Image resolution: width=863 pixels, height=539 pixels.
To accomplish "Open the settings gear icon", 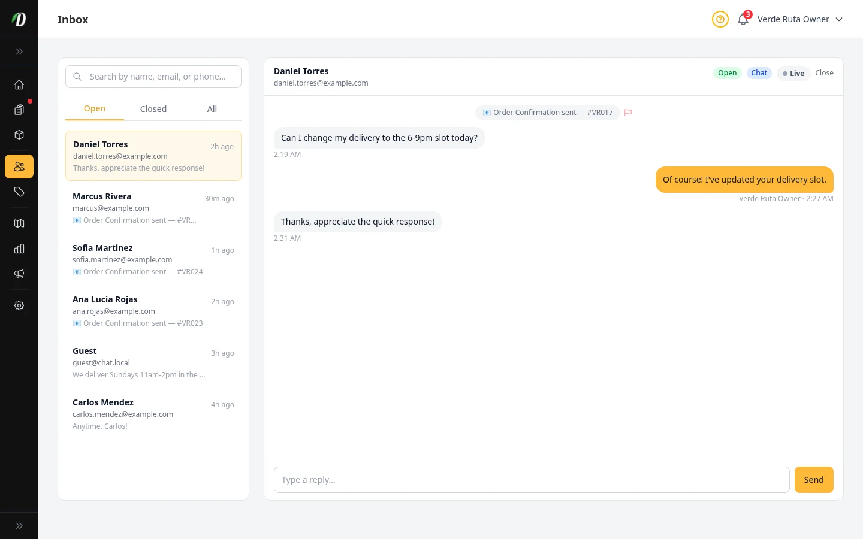I will (19, 305).
